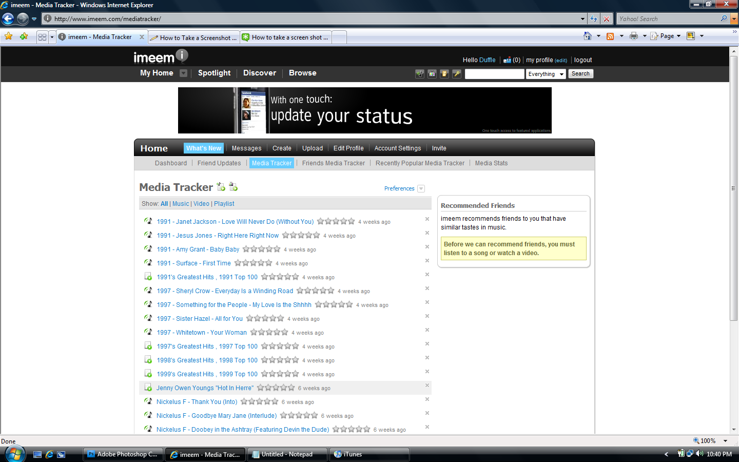Viewport: 739px width, 462px height.
Task: Open the Friends Media Tracker sub-tab
Action: tap(334, 163)
